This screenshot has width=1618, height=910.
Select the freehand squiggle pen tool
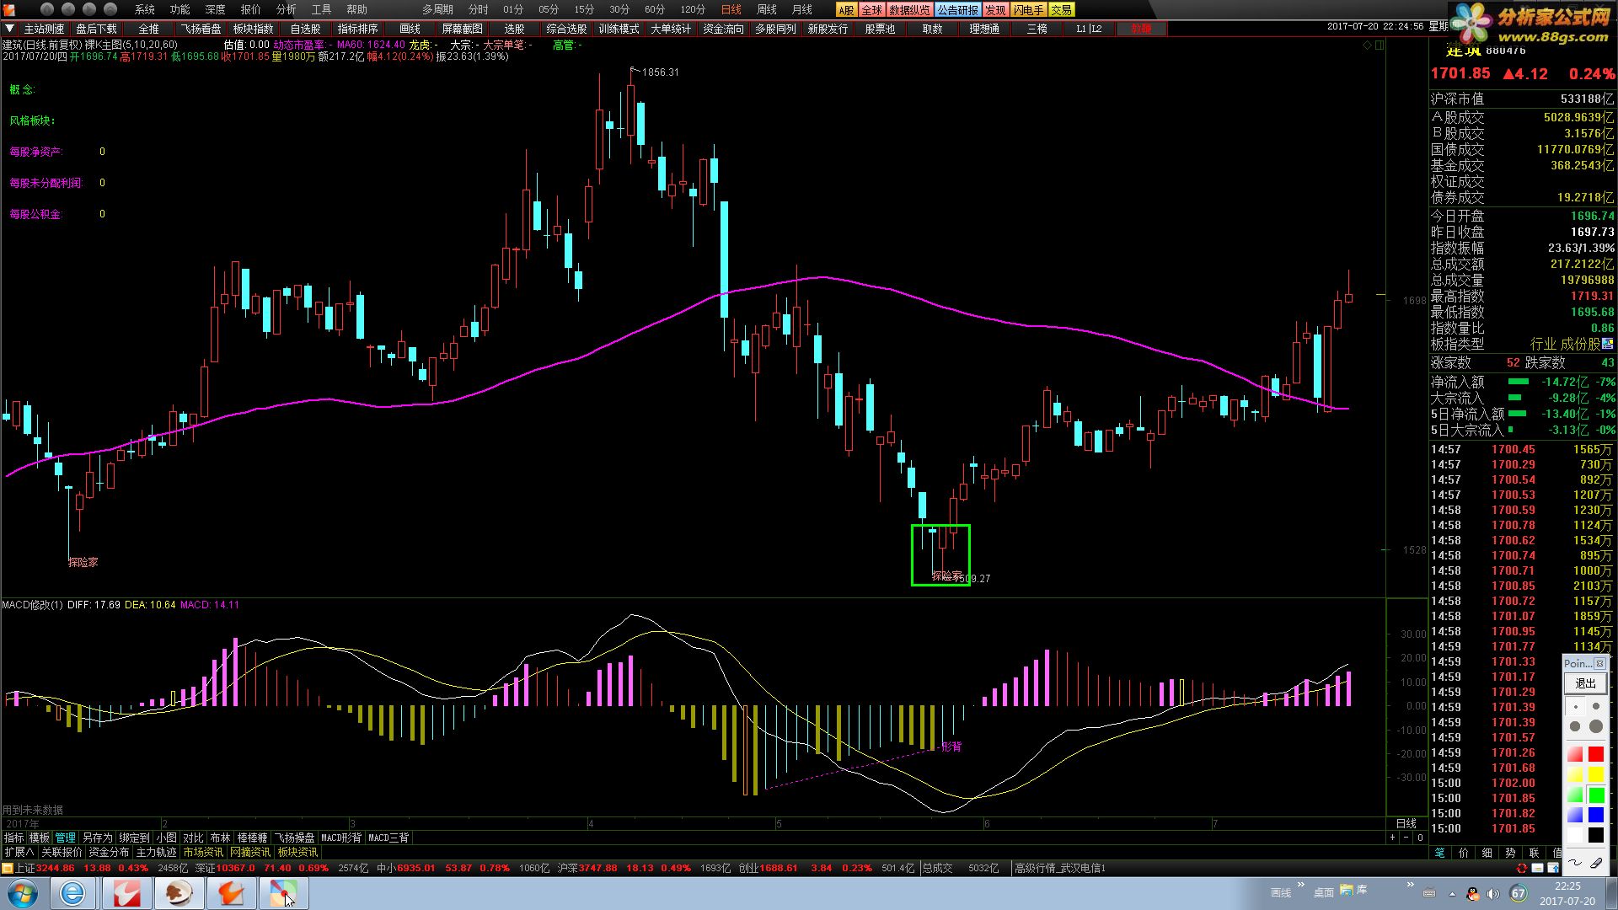[x=1575, y=862]
